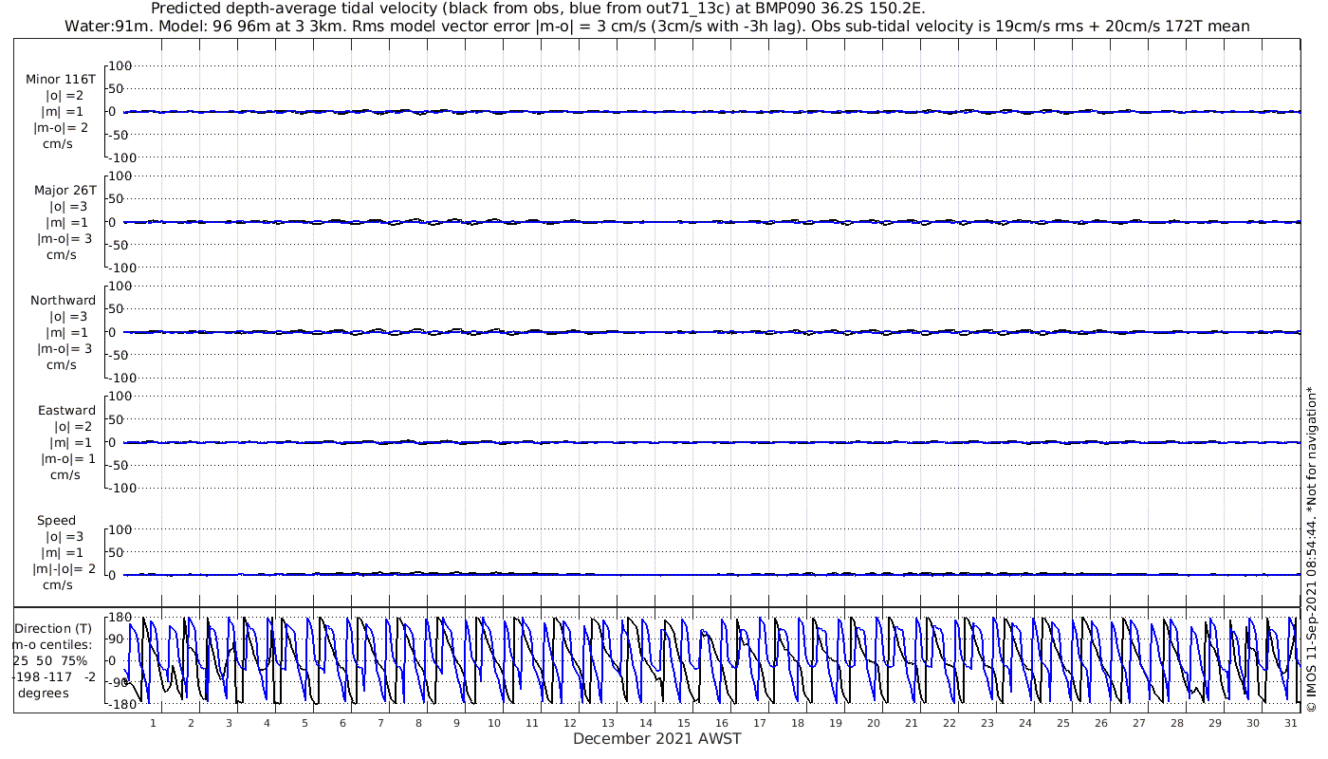Image resolution: width=1328 pixels, height=759 pixels.
Task: Click the '25 50 75%' centile header
Action: 50,661
